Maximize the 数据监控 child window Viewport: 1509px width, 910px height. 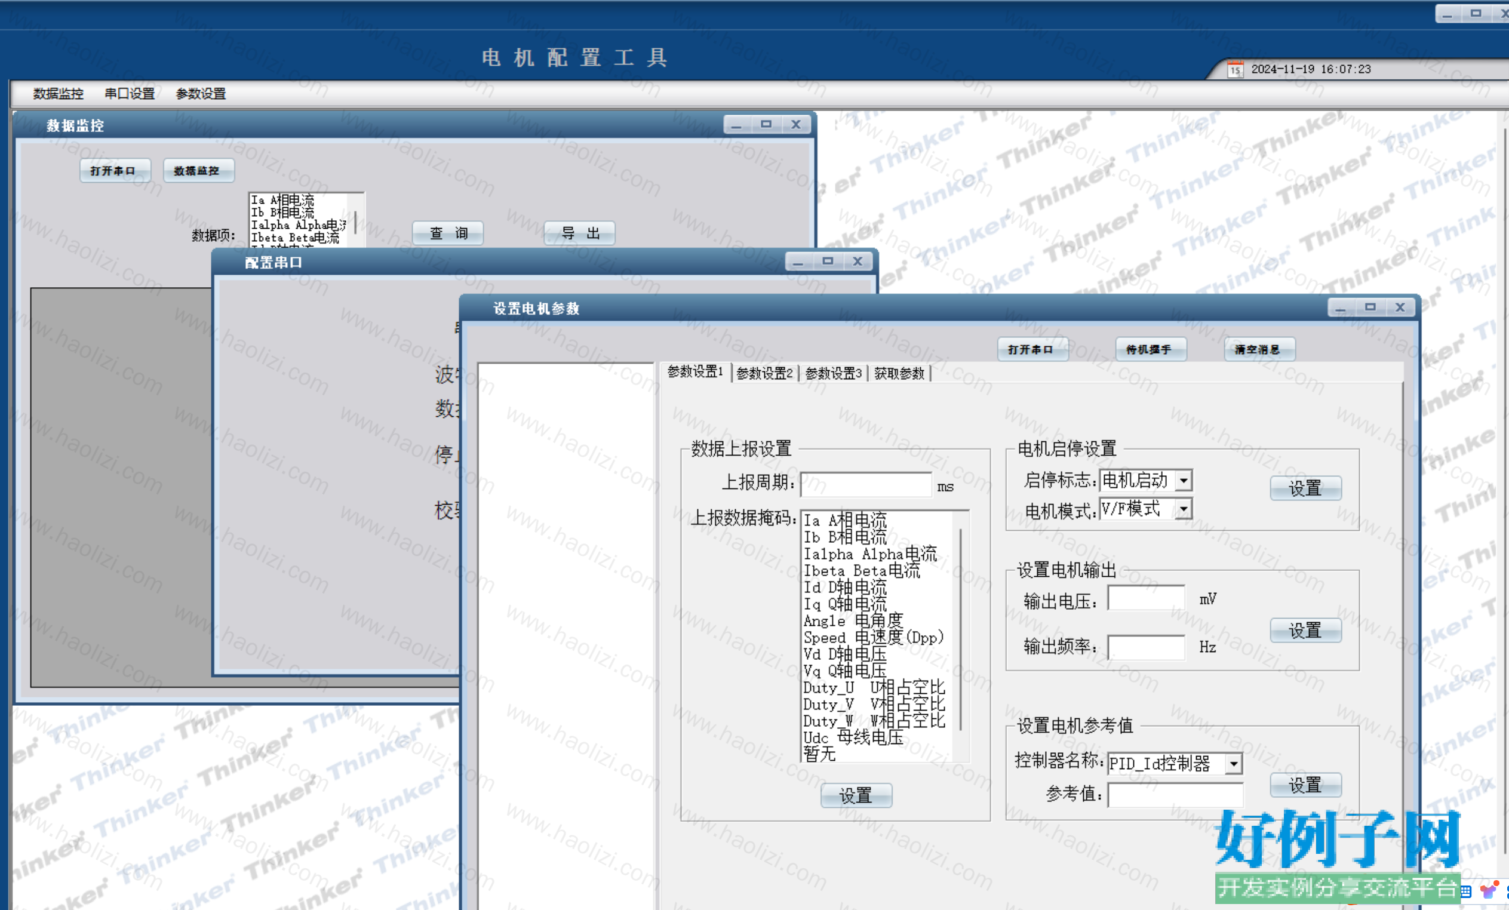766,124
